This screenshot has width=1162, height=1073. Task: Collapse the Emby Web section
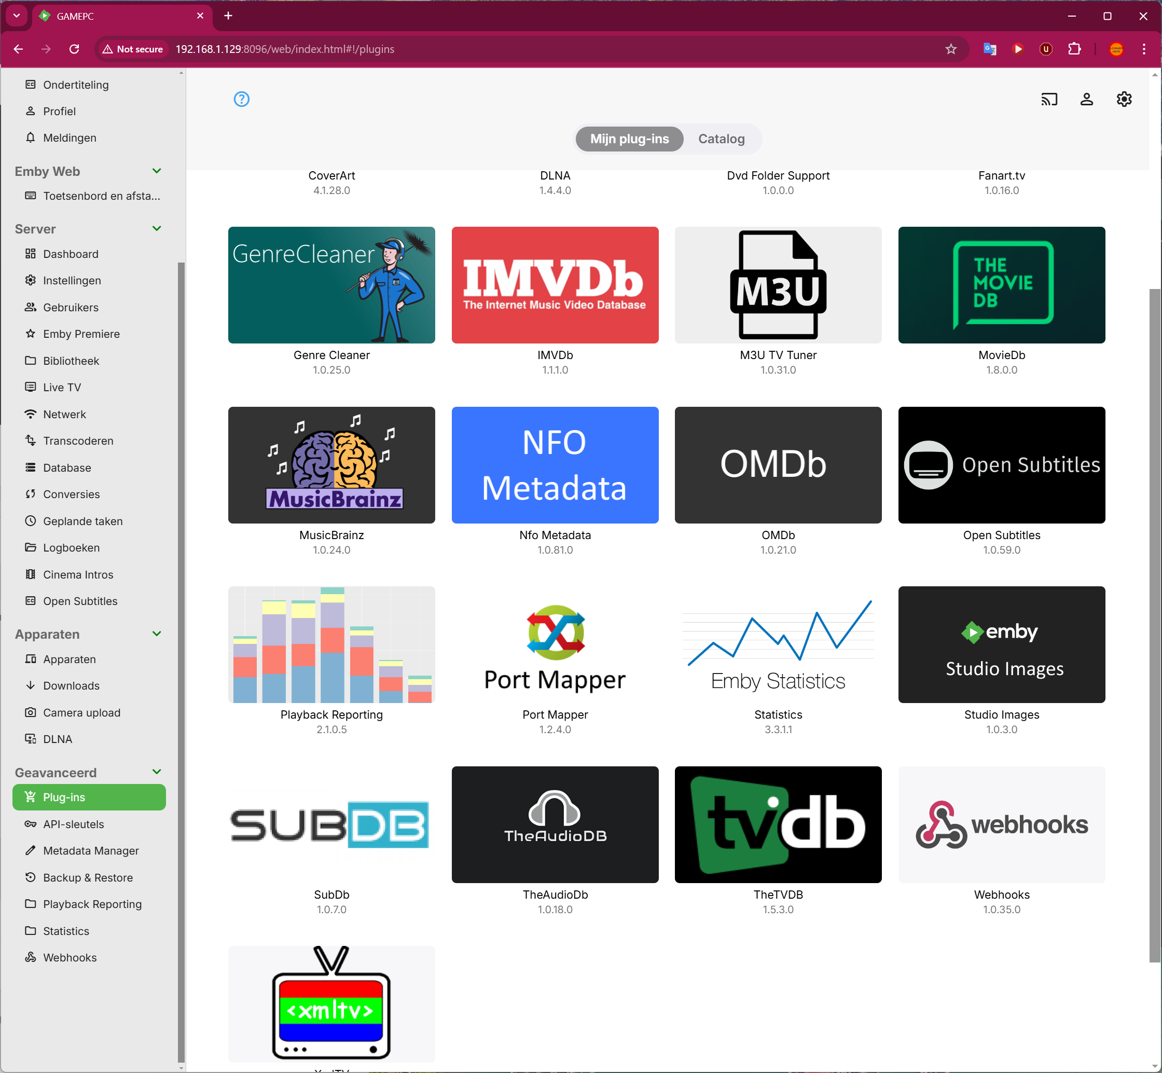(x=156, y=171)
